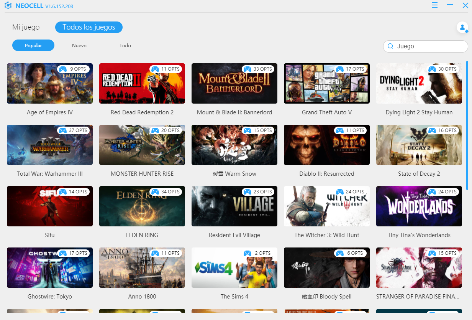Click the version text V1.6.152.203
The width and height of the screenshot is (472, 320).
59,7
